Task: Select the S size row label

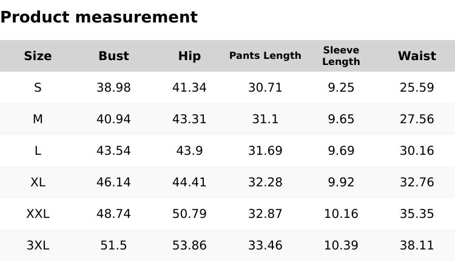Action: 38,87
